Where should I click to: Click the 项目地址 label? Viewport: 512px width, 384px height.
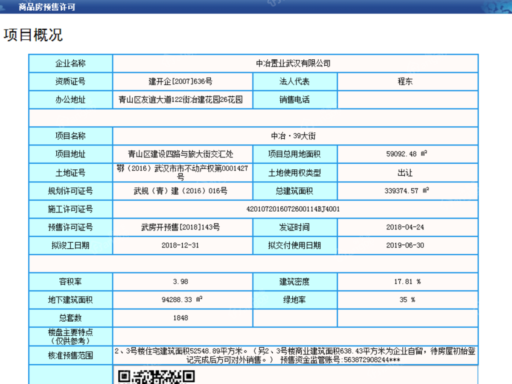(x=70, y=154)
